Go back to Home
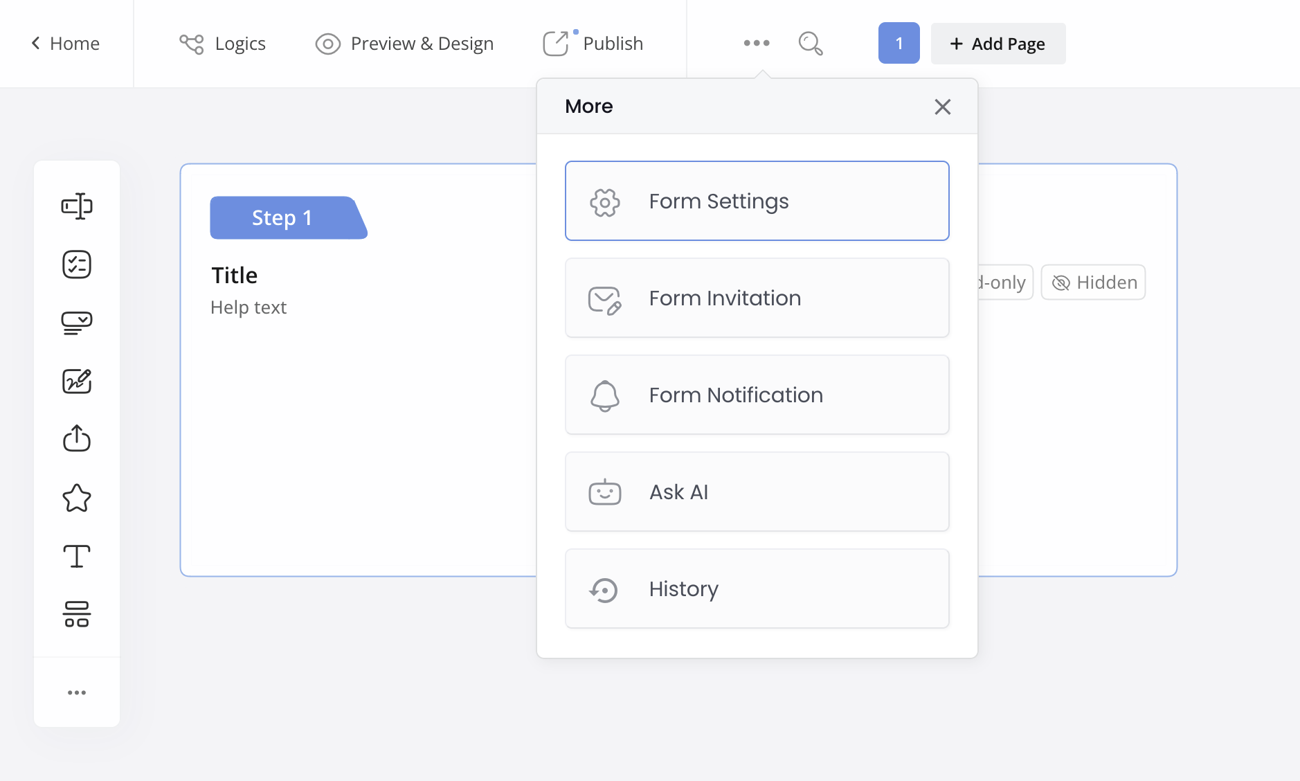Image resolution: width=1300 pixels, height=781 pixels. [x=66, y=44]
